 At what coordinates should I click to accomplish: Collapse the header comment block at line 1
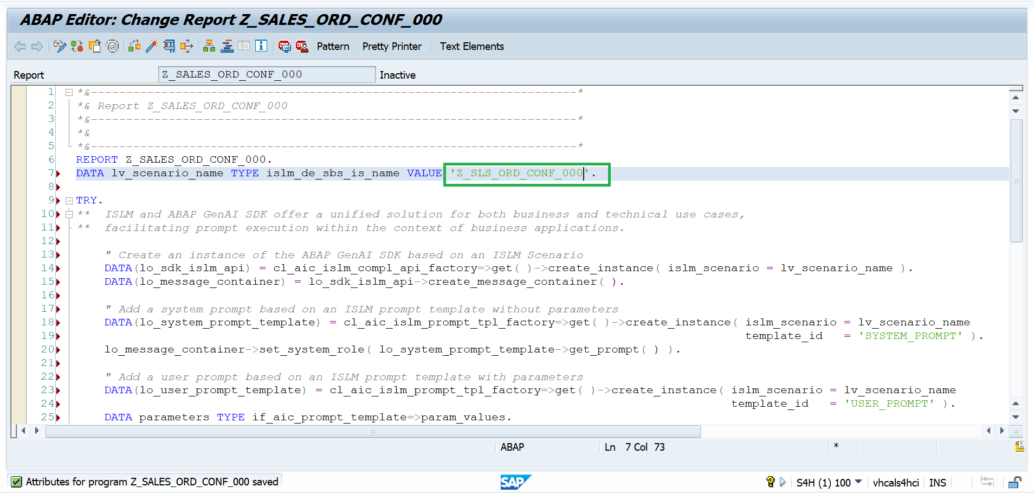point(69,92)
